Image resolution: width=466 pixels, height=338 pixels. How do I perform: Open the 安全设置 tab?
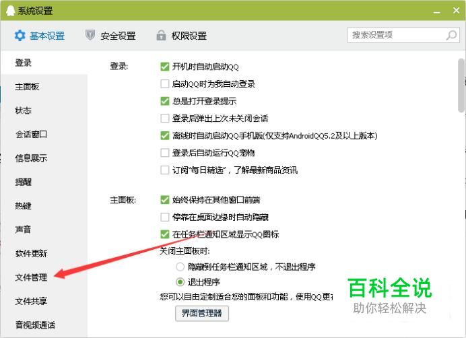click(x=110, y=36)
